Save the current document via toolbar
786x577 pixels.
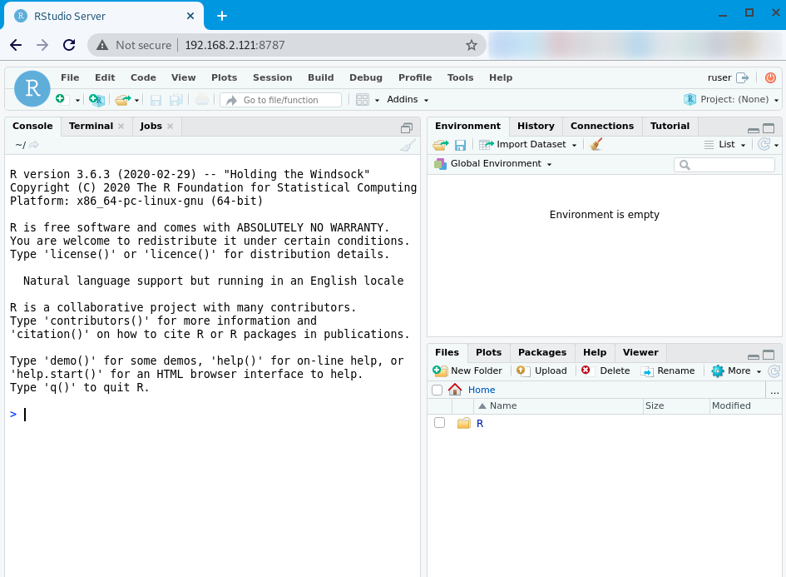156,98
